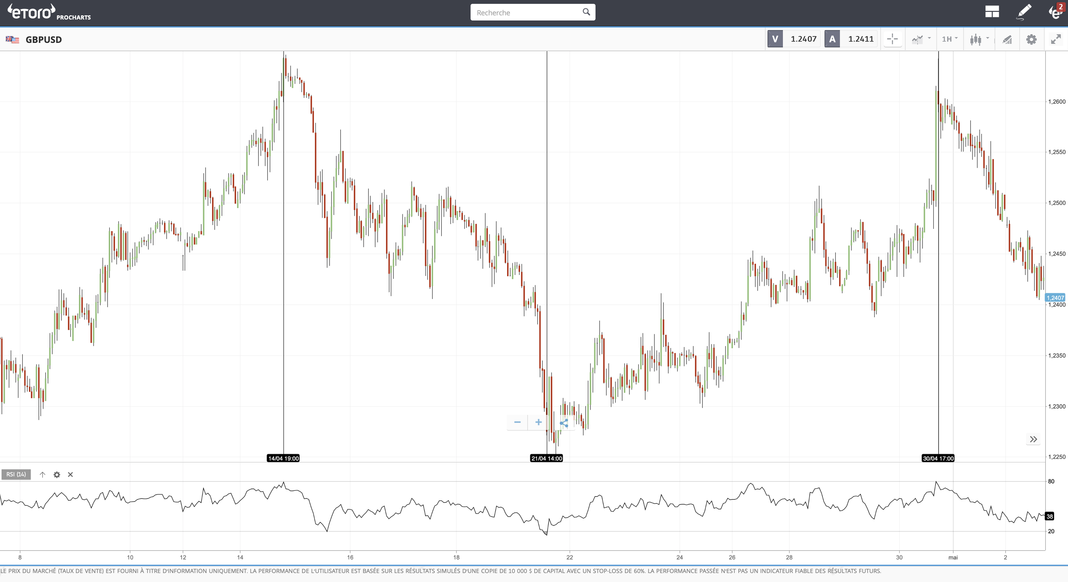Click the chart drawing pencil-with-bars icon
1068x582 pixels.
coord(1007,39)
